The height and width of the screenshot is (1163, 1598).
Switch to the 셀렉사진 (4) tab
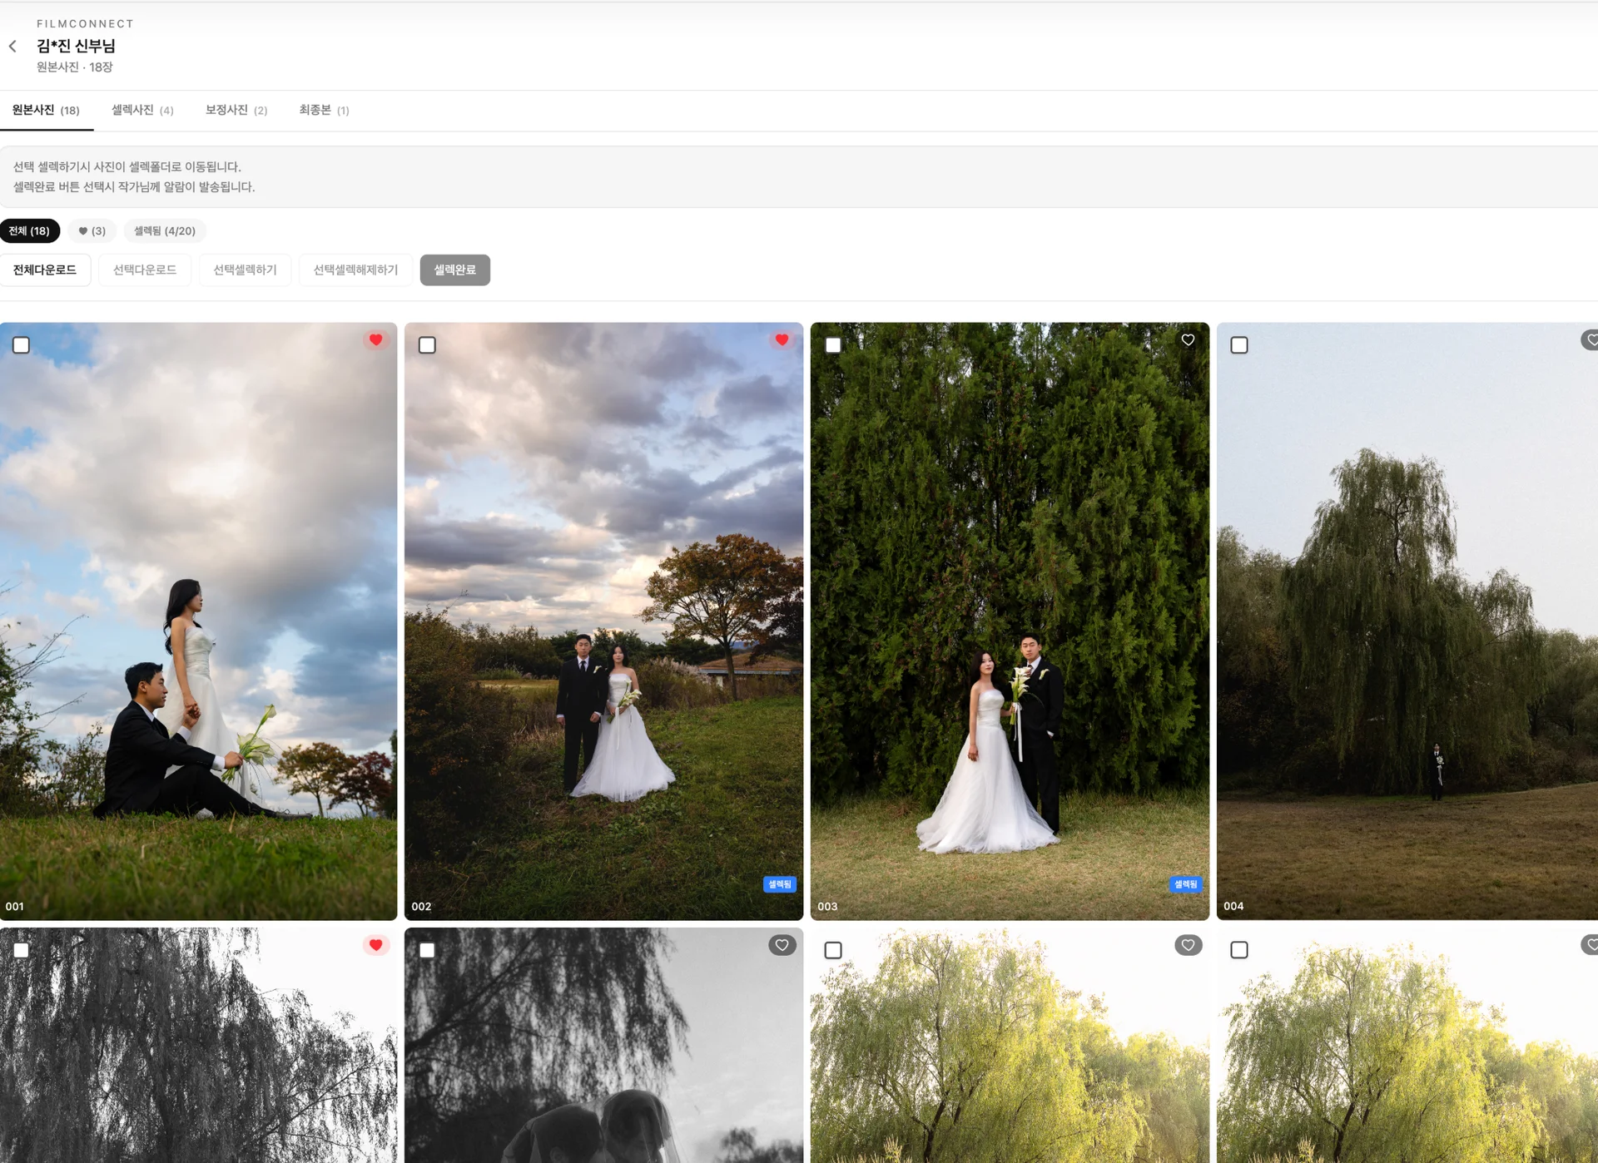point(142,111)
